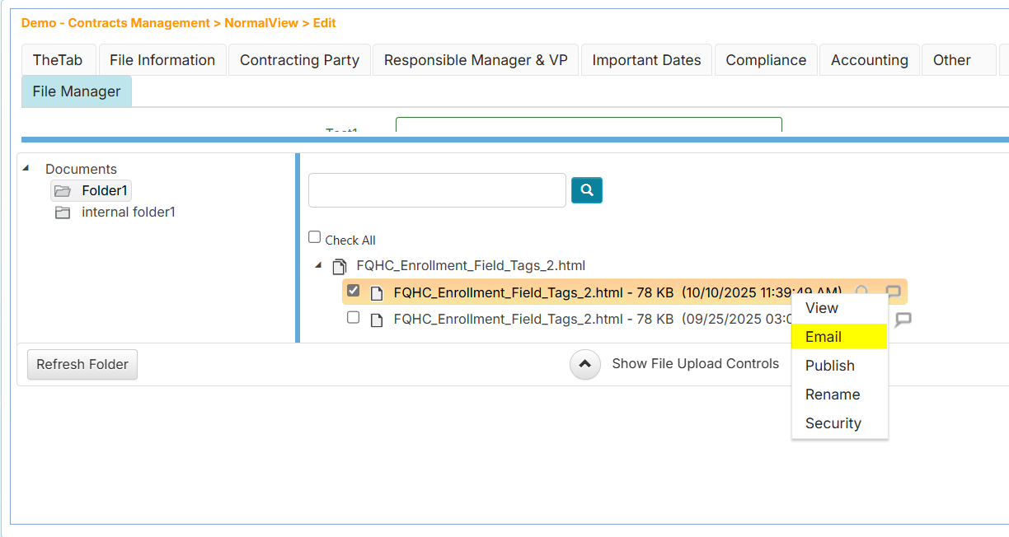
Task: Open Security from the context menu
Action: click(x=833, y=423)
